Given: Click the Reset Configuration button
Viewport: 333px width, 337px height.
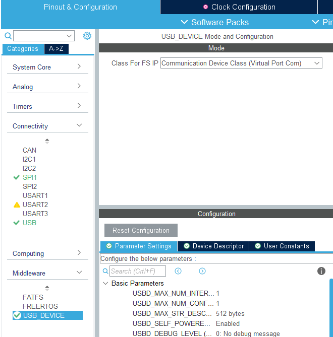Looking at the screenshot, I should [141, 230].
